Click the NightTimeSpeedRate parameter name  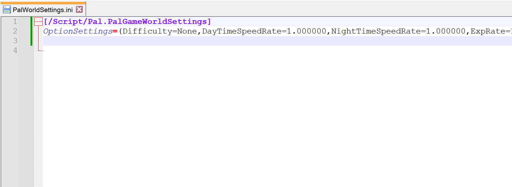pyautogui.click(x=376, y=31)
